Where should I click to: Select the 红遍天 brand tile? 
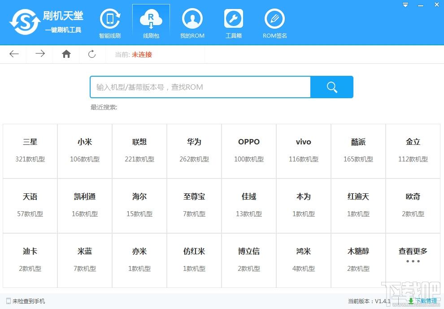[x=358, y=205]
